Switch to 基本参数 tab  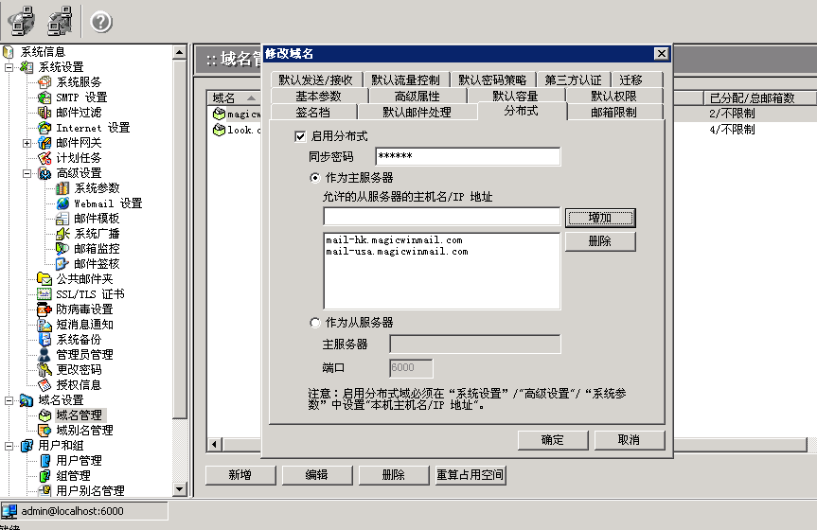tap(318, 96)
